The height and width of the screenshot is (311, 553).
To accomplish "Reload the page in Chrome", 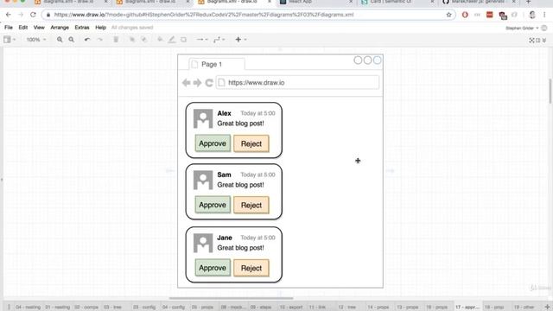I will [x=33, y=15].
